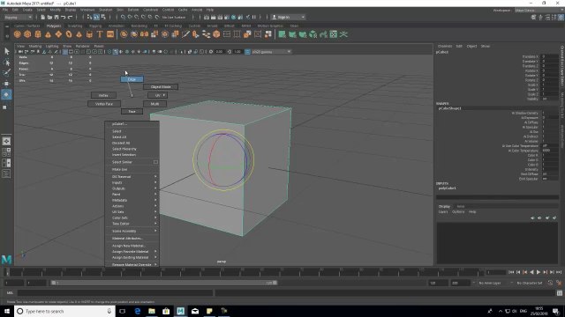Open the Workspace Maya Classic dropdown
This screenshot has width=565, height=317.
[539, 11]
